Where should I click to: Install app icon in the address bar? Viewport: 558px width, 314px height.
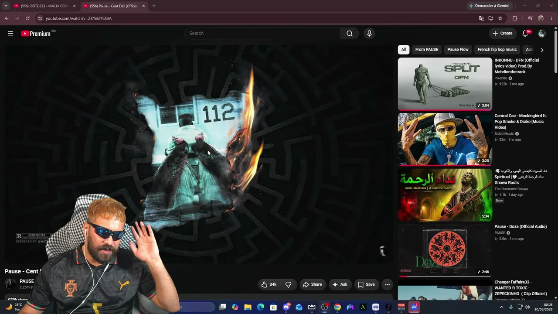pyautogui.click(x=491, y=18)
